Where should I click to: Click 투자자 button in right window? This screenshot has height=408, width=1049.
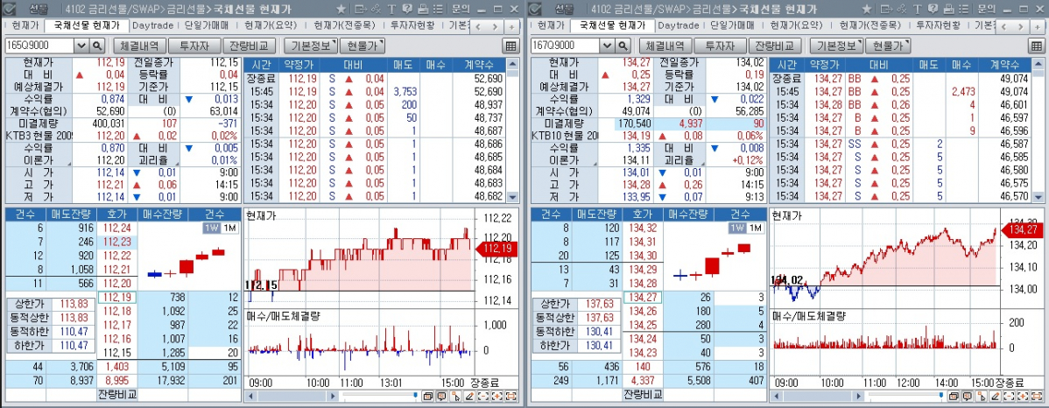pos(721,46)
